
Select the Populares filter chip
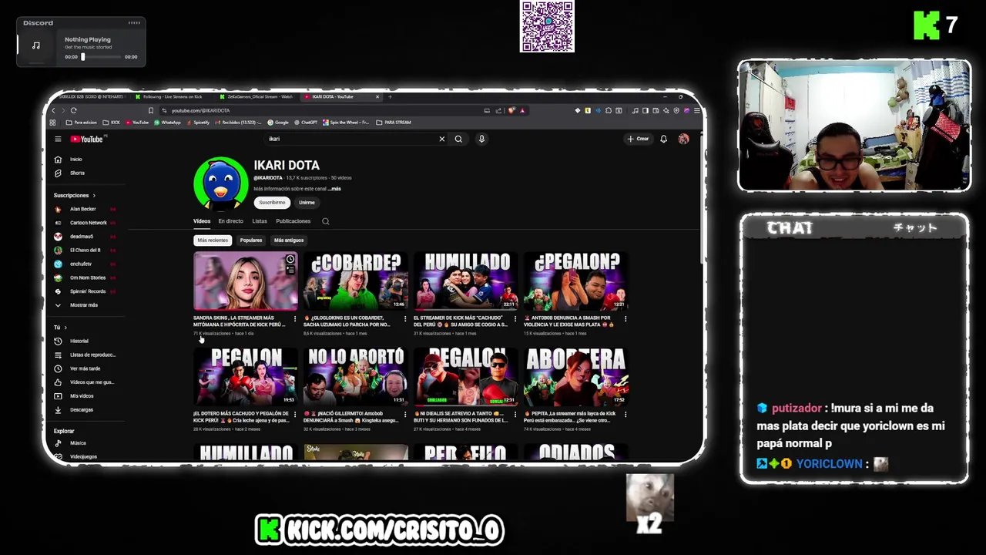click(250, 240)
